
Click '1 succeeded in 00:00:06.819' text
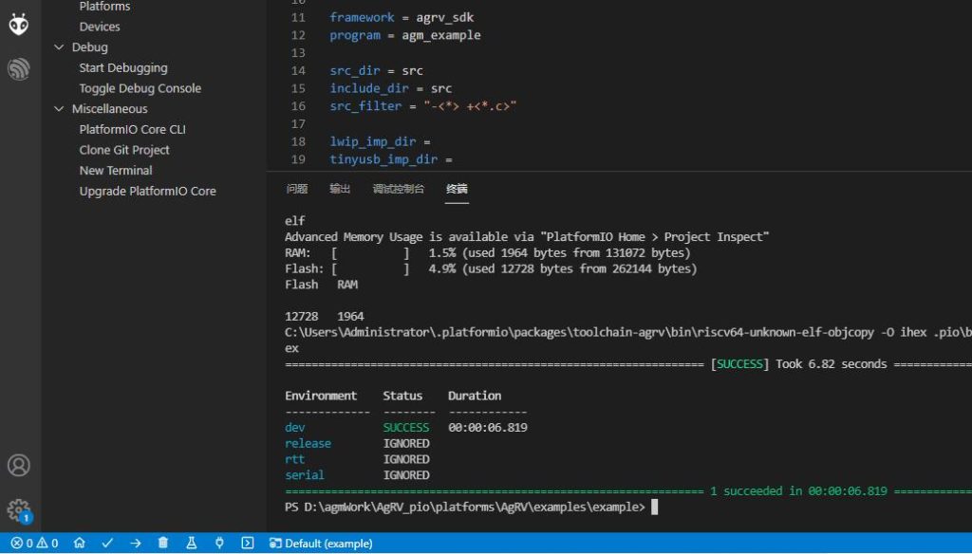point(798,491)
